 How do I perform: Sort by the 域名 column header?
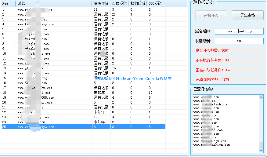point(53,3)
